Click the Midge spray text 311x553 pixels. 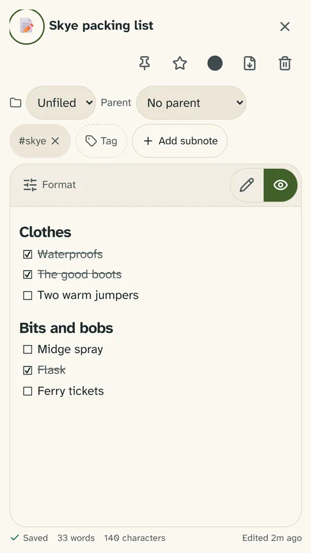[x=70, y=350]
